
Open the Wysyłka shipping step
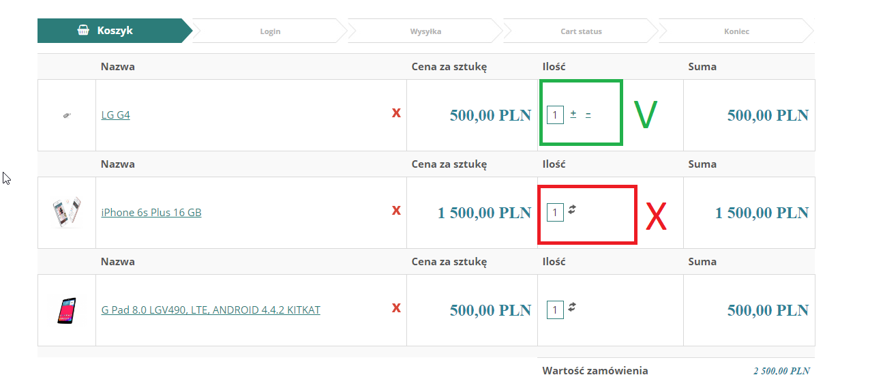click(425, 31)
